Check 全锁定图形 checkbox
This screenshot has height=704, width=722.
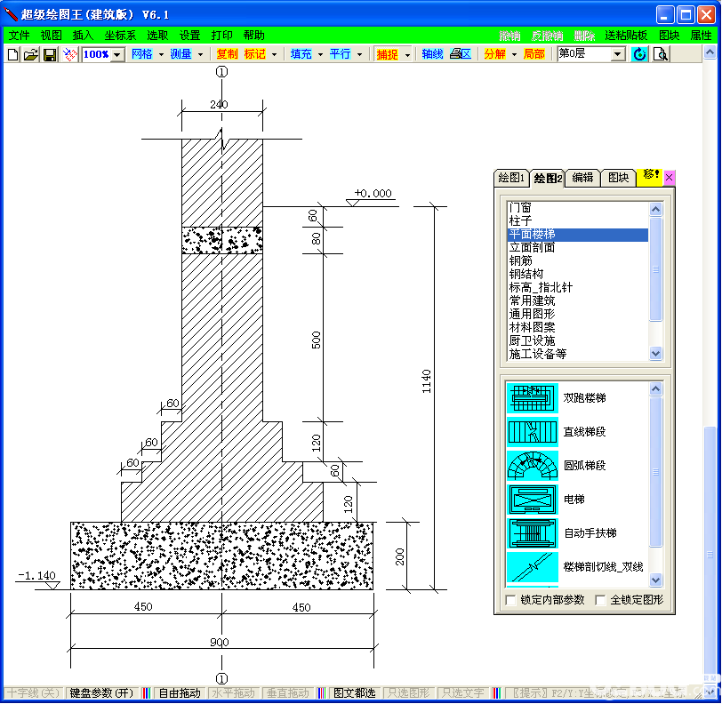pos(600,600)
